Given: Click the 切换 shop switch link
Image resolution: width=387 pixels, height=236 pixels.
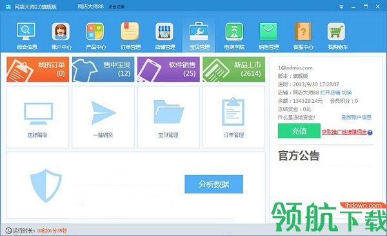Looking at the screenshot, I should click(x=347, y=93).
